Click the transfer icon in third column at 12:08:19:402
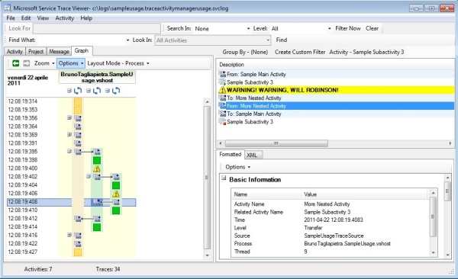This screenshot has height=279, width=458. click(116, 177)
